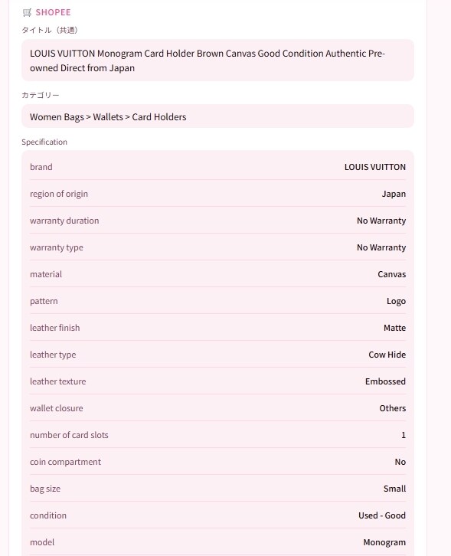Select leather texture Embossed value
Image resolution: width=451 pixels, height=556 pixels.
point(385,381)
